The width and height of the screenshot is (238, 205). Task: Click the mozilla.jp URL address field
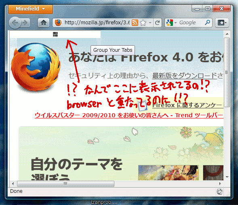(x=97, y=23)
